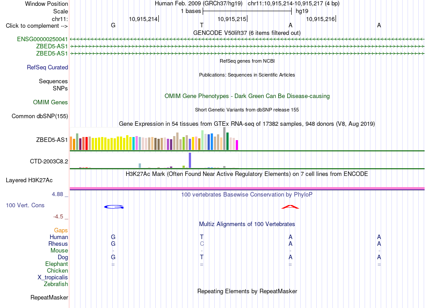Image resolution: width=425 pixels, height=308 pixels.
Task: Click the red A conservation logo letter
Action: tap(290, 207)
